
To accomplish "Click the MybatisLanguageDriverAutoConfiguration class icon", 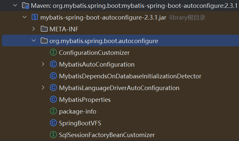I will click(53, 88).
